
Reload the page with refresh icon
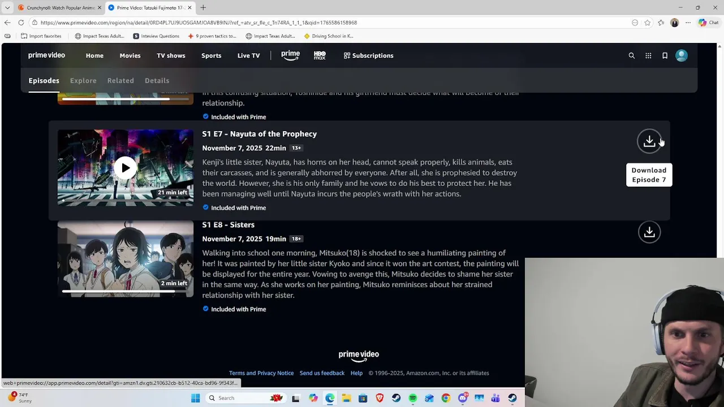21,23
